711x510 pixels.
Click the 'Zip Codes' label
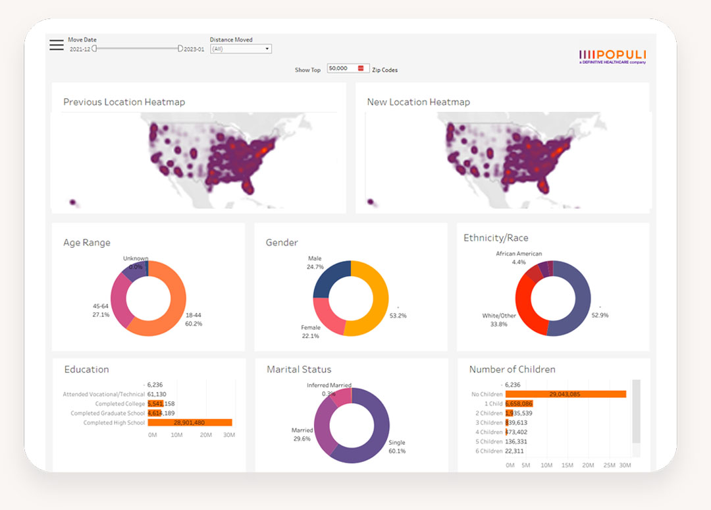tap(385, 70)
